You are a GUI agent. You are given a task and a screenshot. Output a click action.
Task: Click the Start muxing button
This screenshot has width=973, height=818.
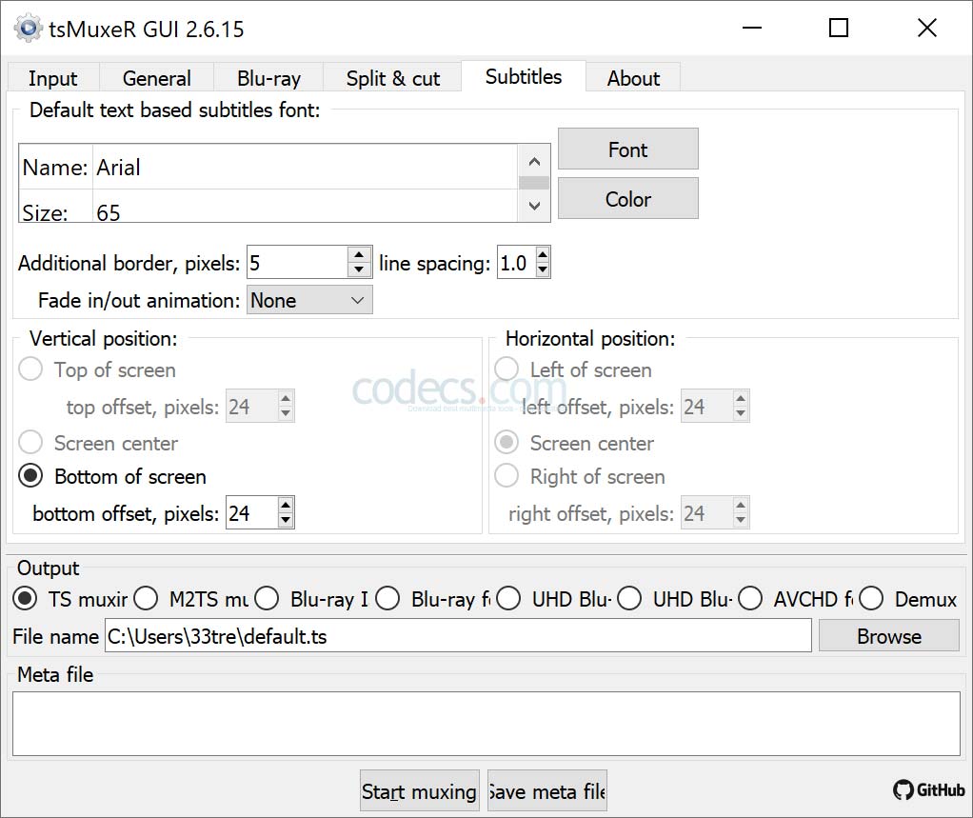[x=420, y=790]
